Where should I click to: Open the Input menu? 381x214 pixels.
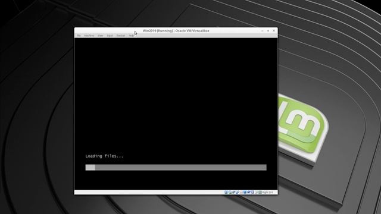(110, 36)
